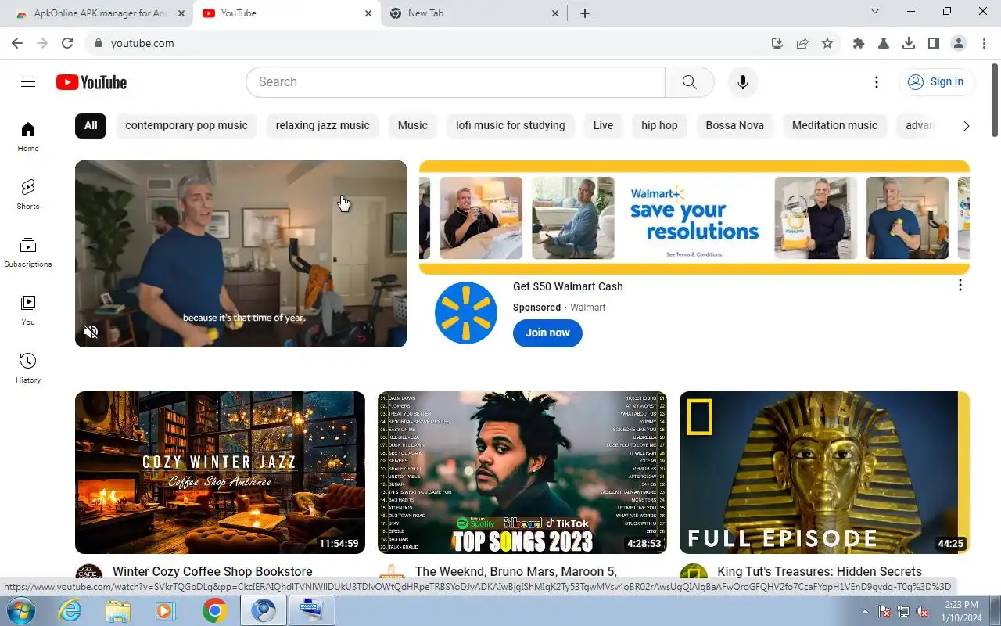Open Chrome extensions puzzle icon
The width and height of the screenshot is (1001, 626).
point(859,43)
